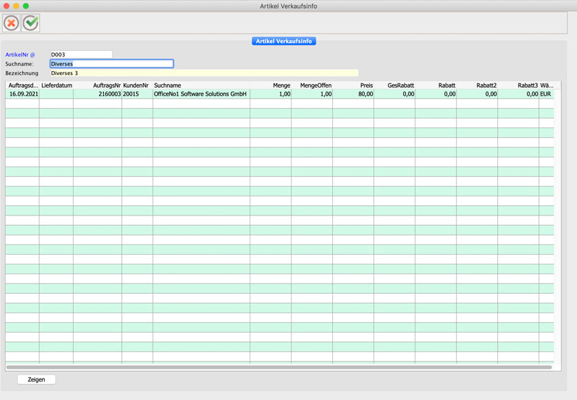Focus the Suchname field containing Diverses
Image resolution: width=577 pixels, height=400 pixels.
[x=111, y=64]
